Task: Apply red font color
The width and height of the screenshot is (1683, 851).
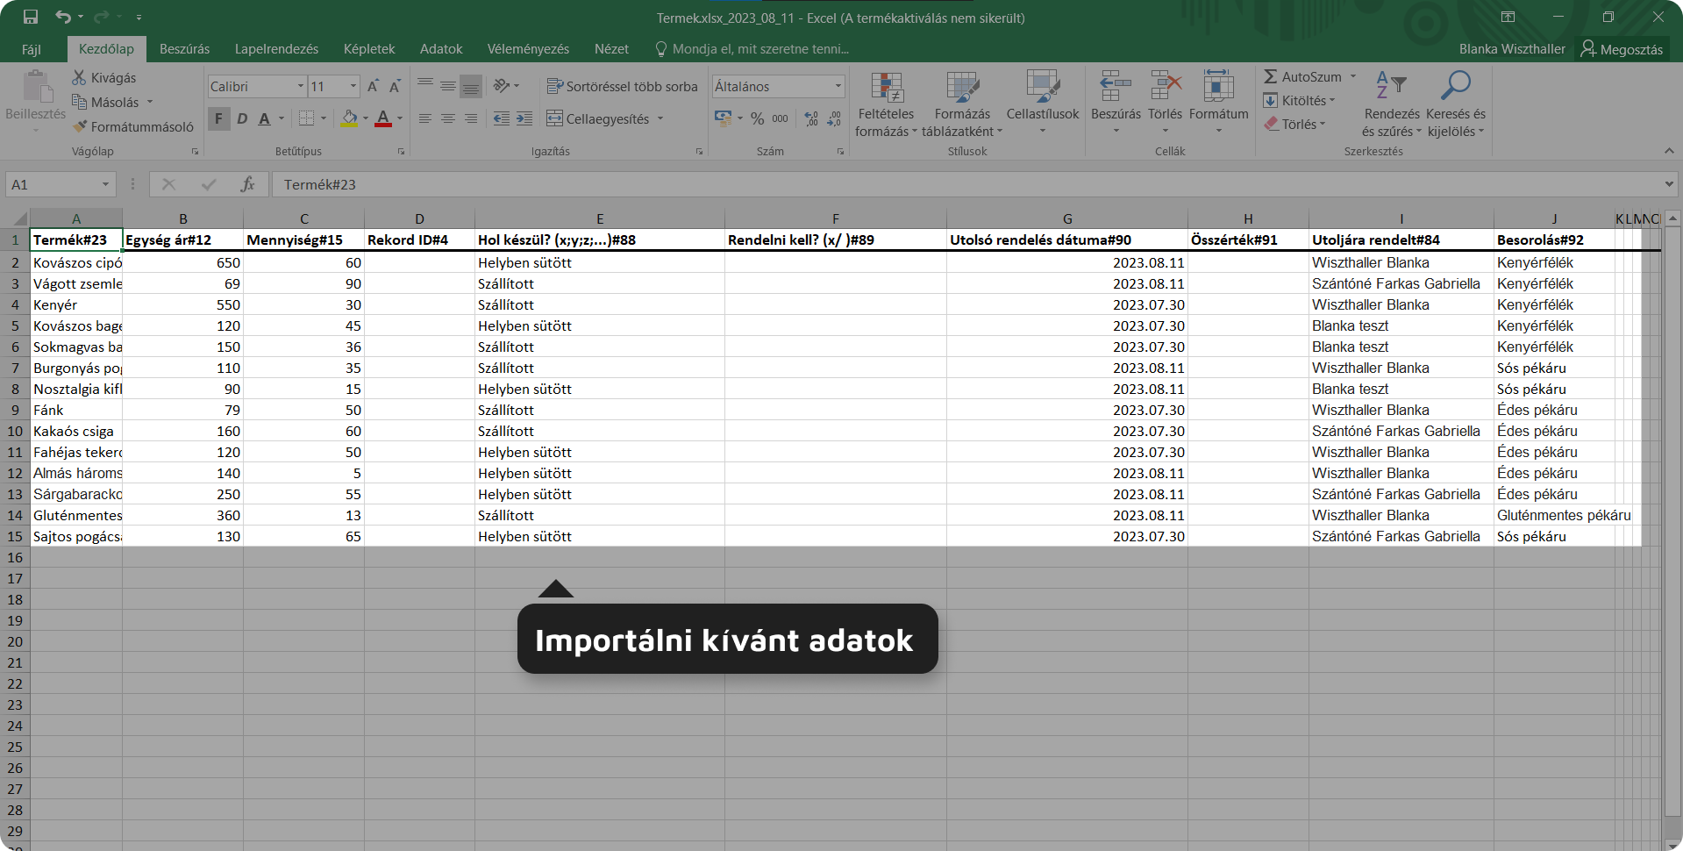Action: pyautogui.click(x=383, y=118)
